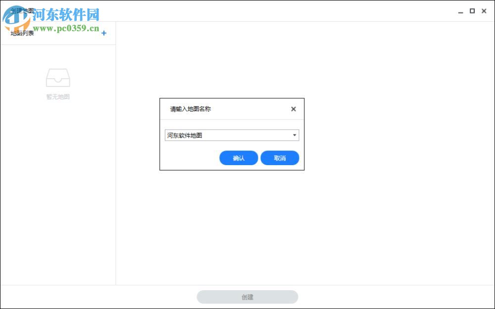Click the empty inbox icon above 暂无地图
Image resolution: width=495 pixels, height=309 pixels.
click(x=58, y=77)
